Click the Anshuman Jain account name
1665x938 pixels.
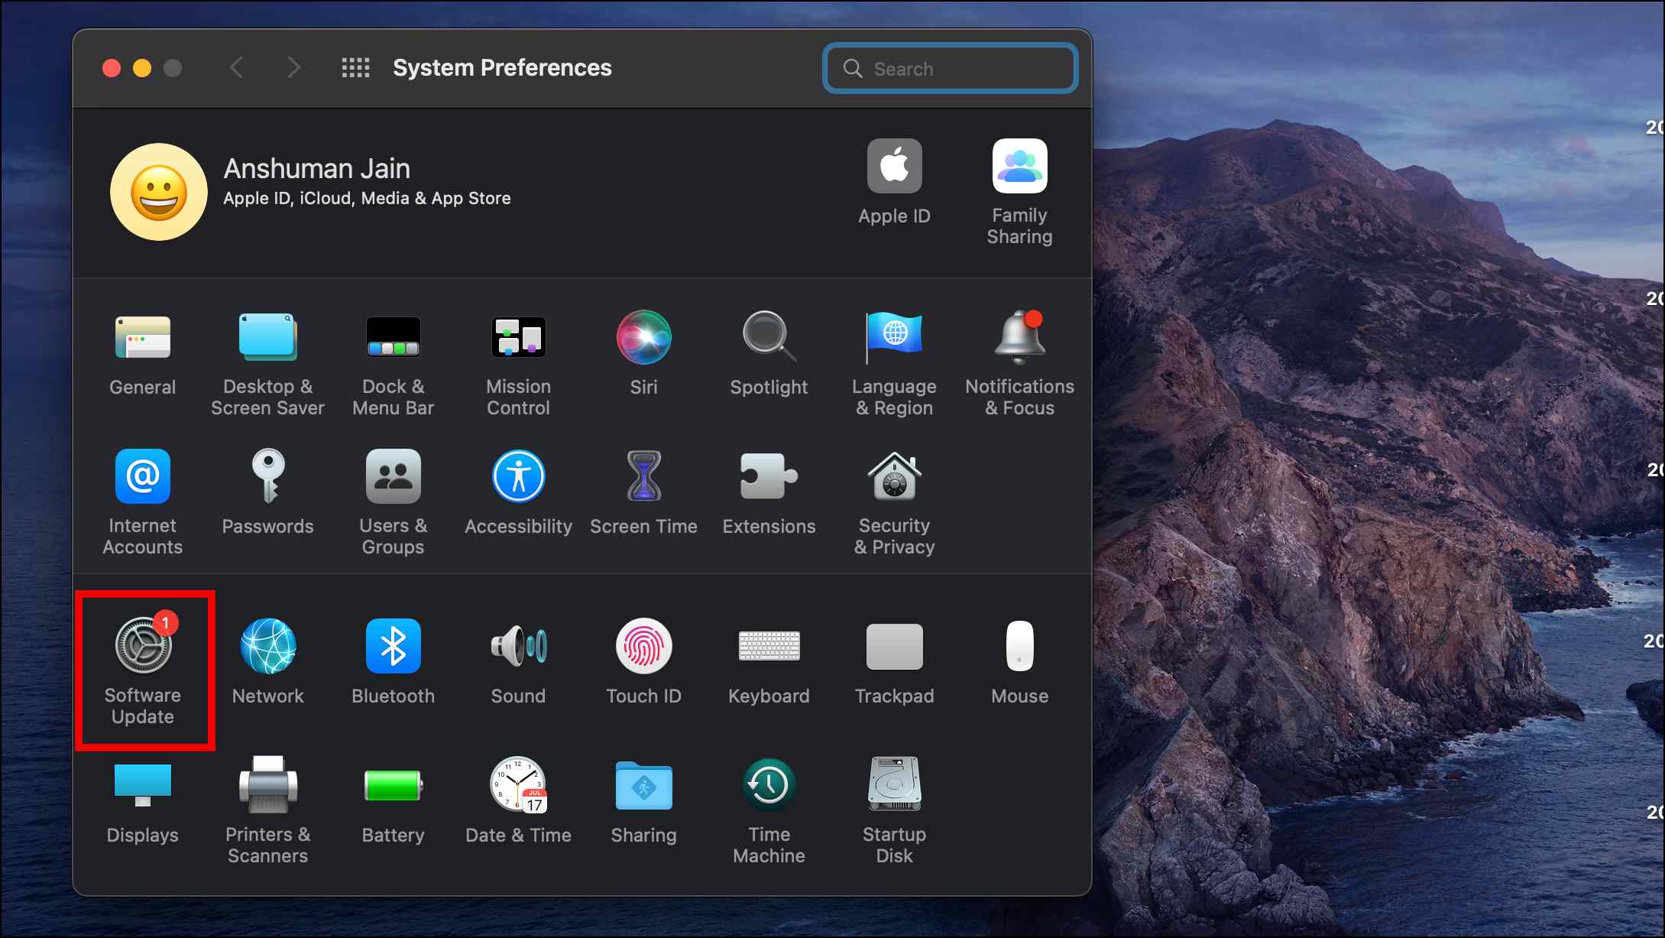(x=316, y=168)
